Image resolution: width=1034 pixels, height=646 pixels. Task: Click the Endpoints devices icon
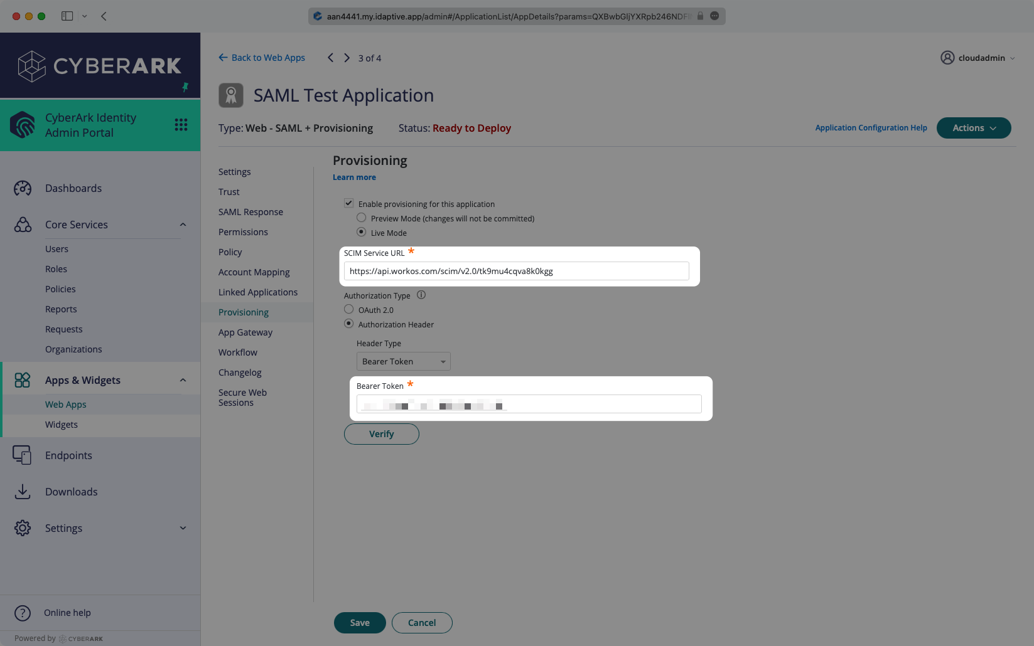23,455
